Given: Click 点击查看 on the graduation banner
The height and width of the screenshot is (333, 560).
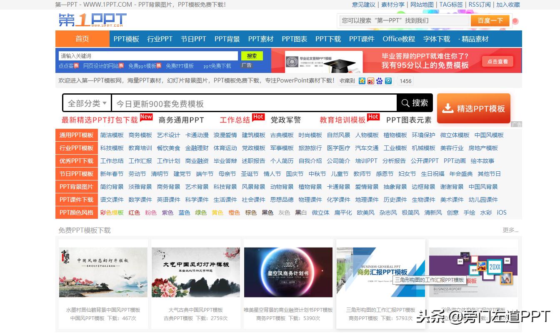Looking at the screenshot, I should tap(497, 61).
